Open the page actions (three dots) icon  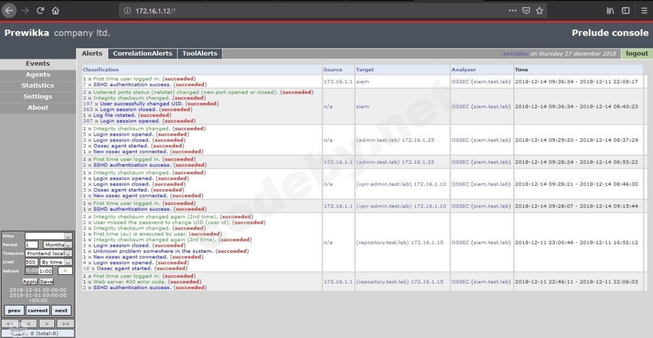click(x=512, y=10)
